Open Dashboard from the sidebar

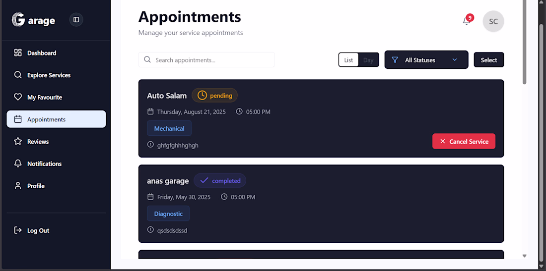tap(57, 53)
